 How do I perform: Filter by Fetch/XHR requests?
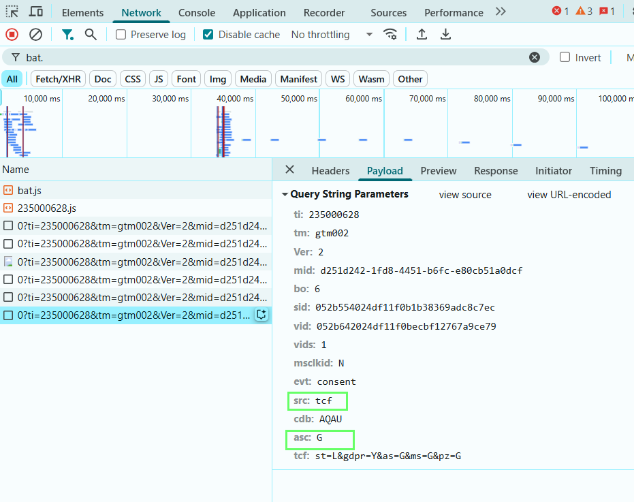pos(59,79)
